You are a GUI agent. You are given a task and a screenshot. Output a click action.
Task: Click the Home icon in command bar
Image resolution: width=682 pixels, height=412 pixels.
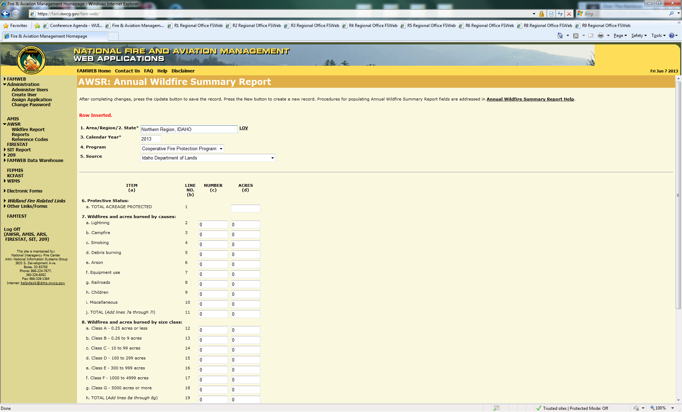pos(560,36)
